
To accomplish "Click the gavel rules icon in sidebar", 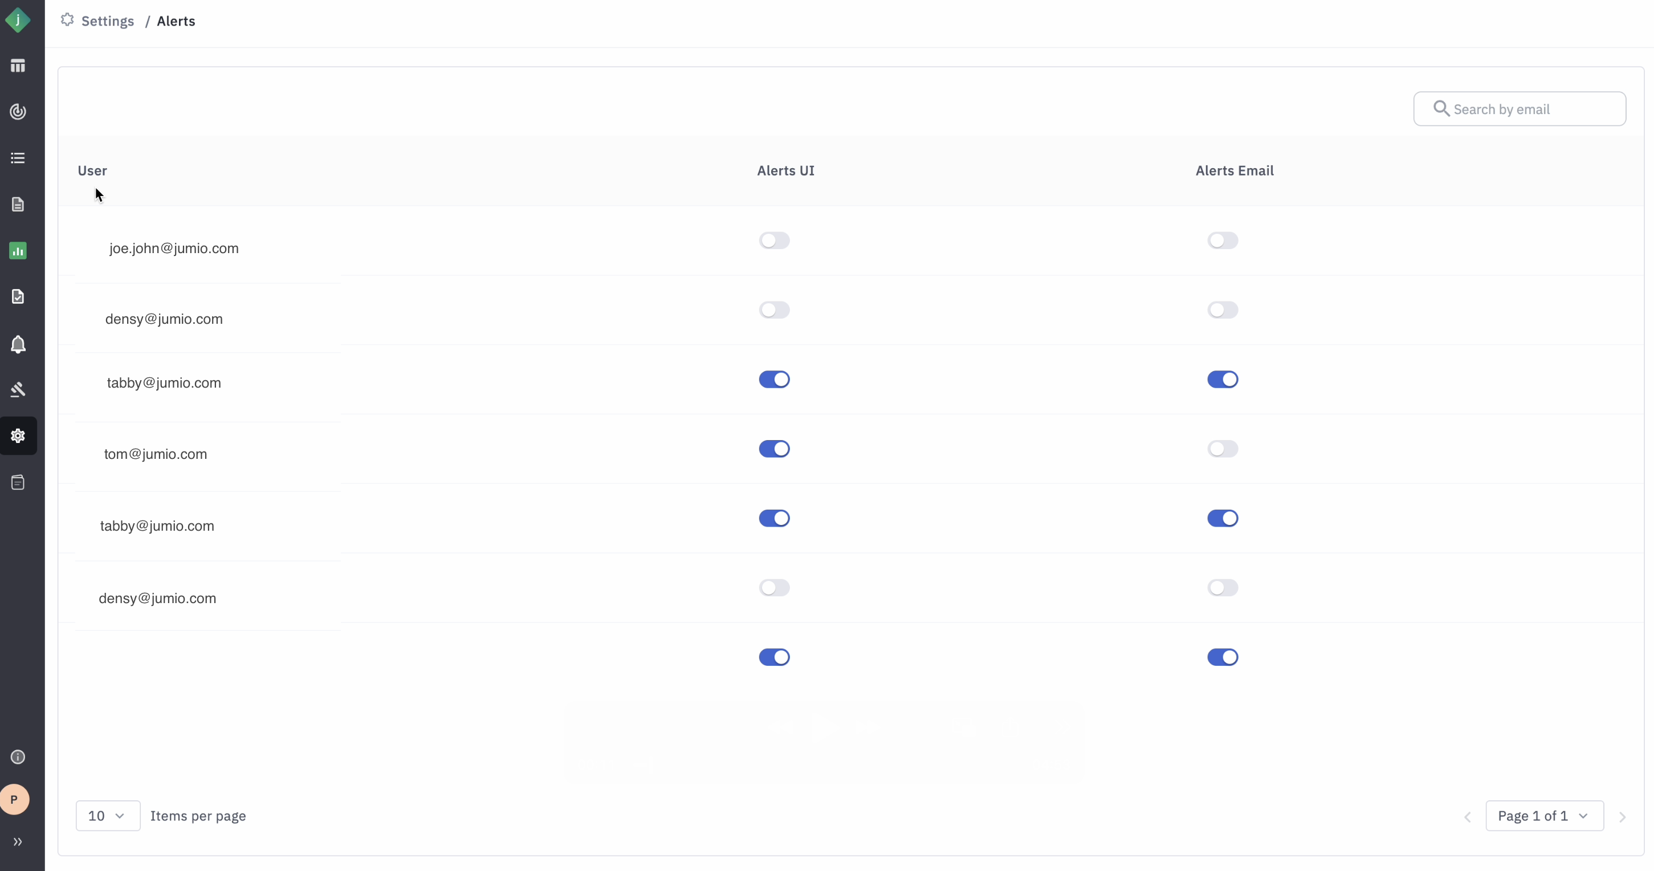I will 18,389.
